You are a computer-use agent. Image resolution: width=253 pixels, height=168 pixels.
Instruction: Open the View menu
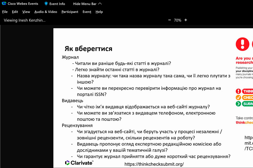pyautogui.click(x=26, y=12)
